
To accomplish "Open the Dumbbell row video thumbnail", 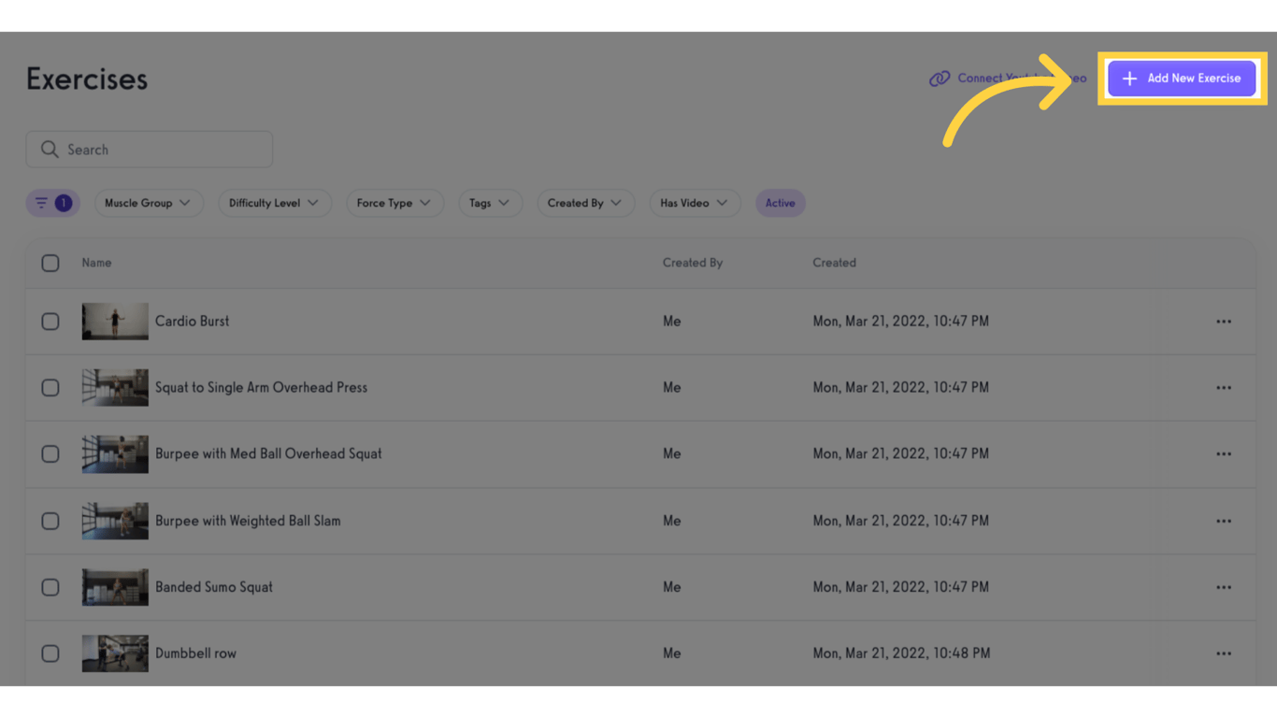I will coord(115,653).
